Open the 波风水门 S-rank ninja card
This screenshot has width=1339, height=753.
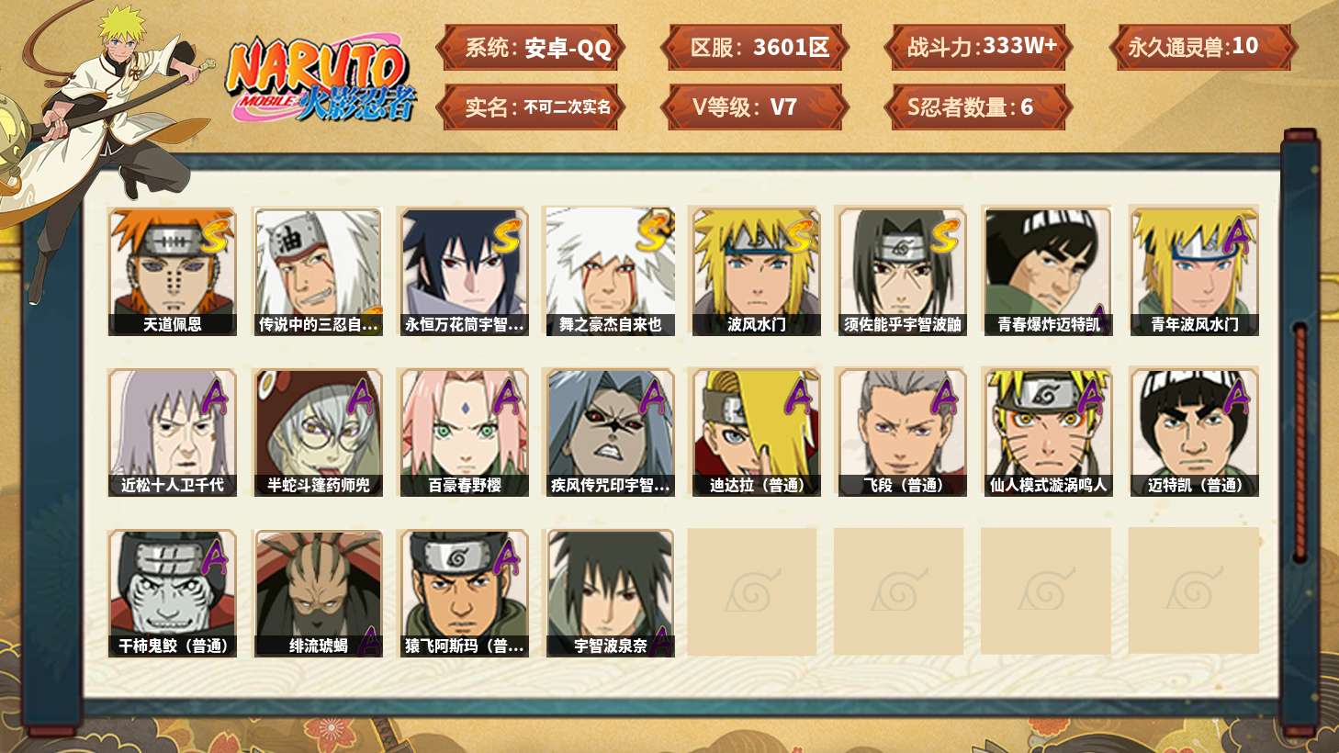coord(756,271)
